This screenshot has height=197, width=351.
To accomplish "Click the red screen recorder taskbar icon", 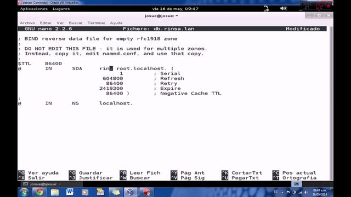I will pos(146,192).
